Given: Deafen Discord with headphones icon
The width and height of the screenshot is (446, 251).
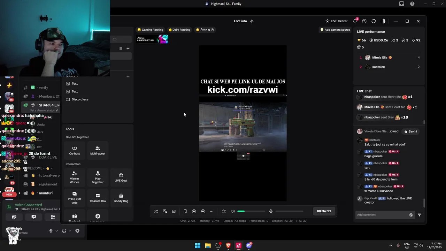Looking at the screenshot, I should [x=64, y=231].
